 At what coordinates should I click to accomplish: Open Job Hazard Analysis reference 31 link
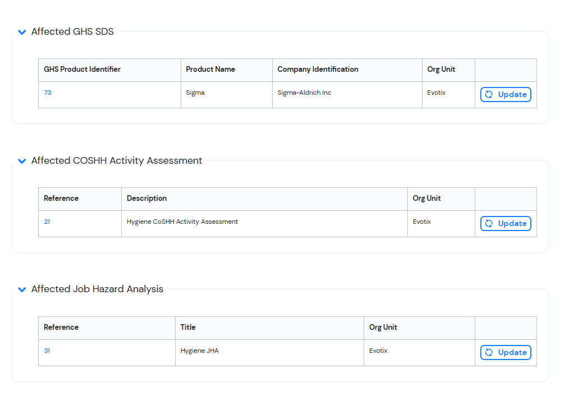coord(47,351)
